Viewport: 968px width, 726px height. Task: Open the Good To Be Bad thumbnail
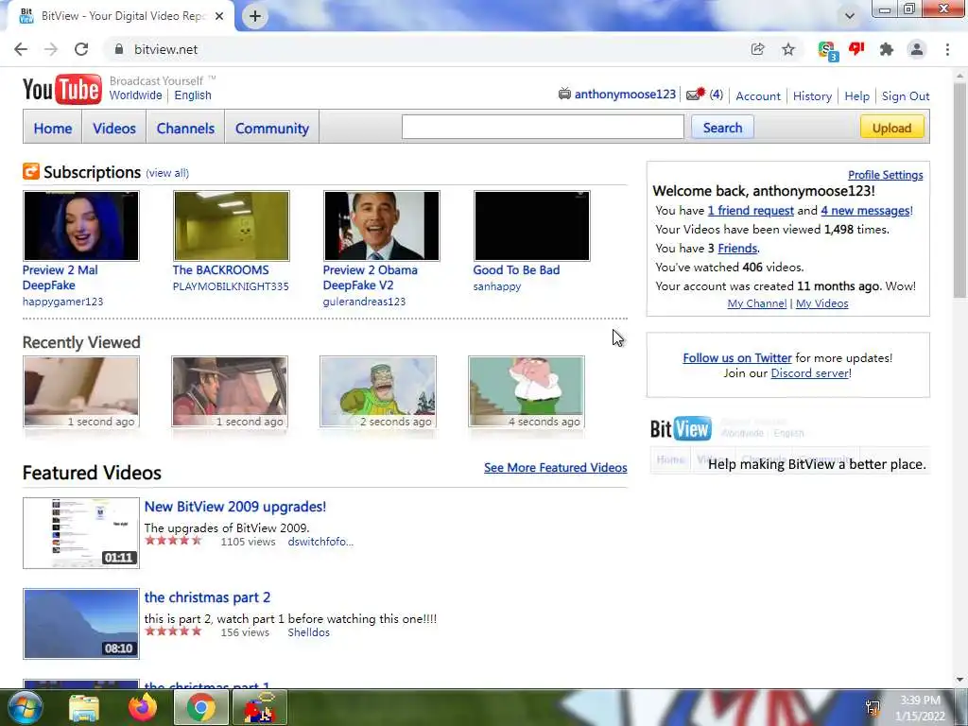point(532,226)
